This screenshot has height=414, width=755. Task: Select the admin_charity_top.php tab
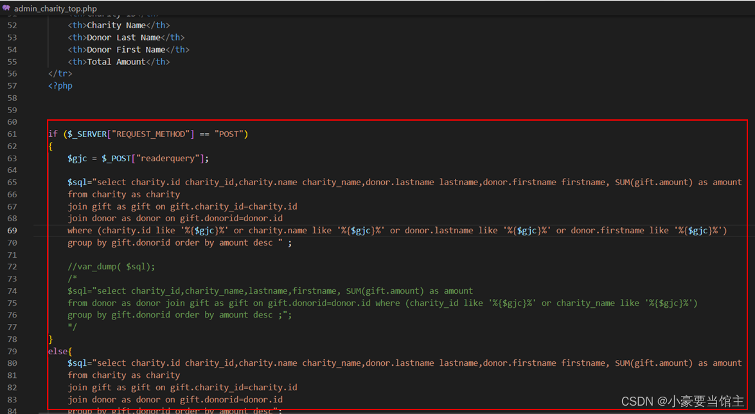coord(55,8)
